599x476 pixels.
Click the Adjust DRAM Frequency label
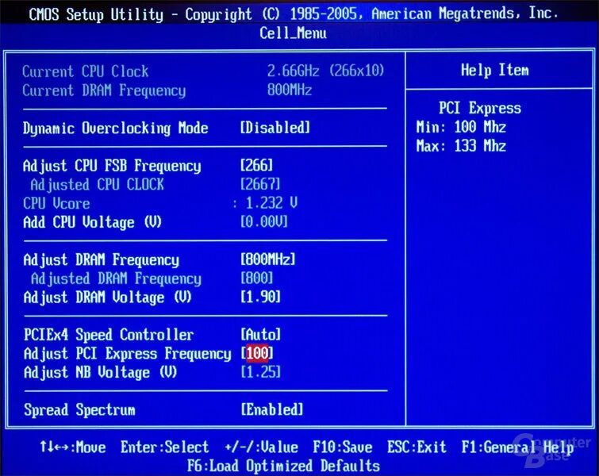tap(101, 260)
